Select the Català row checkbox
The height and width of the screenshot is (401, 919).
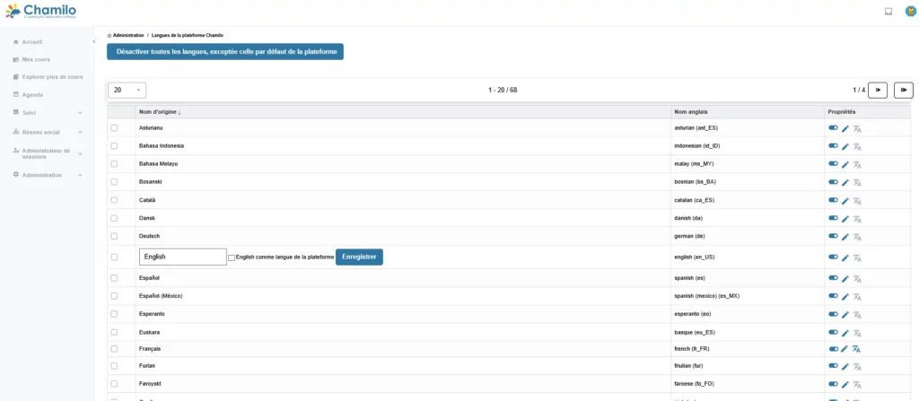pyautogui.click(x=114, y=200)
